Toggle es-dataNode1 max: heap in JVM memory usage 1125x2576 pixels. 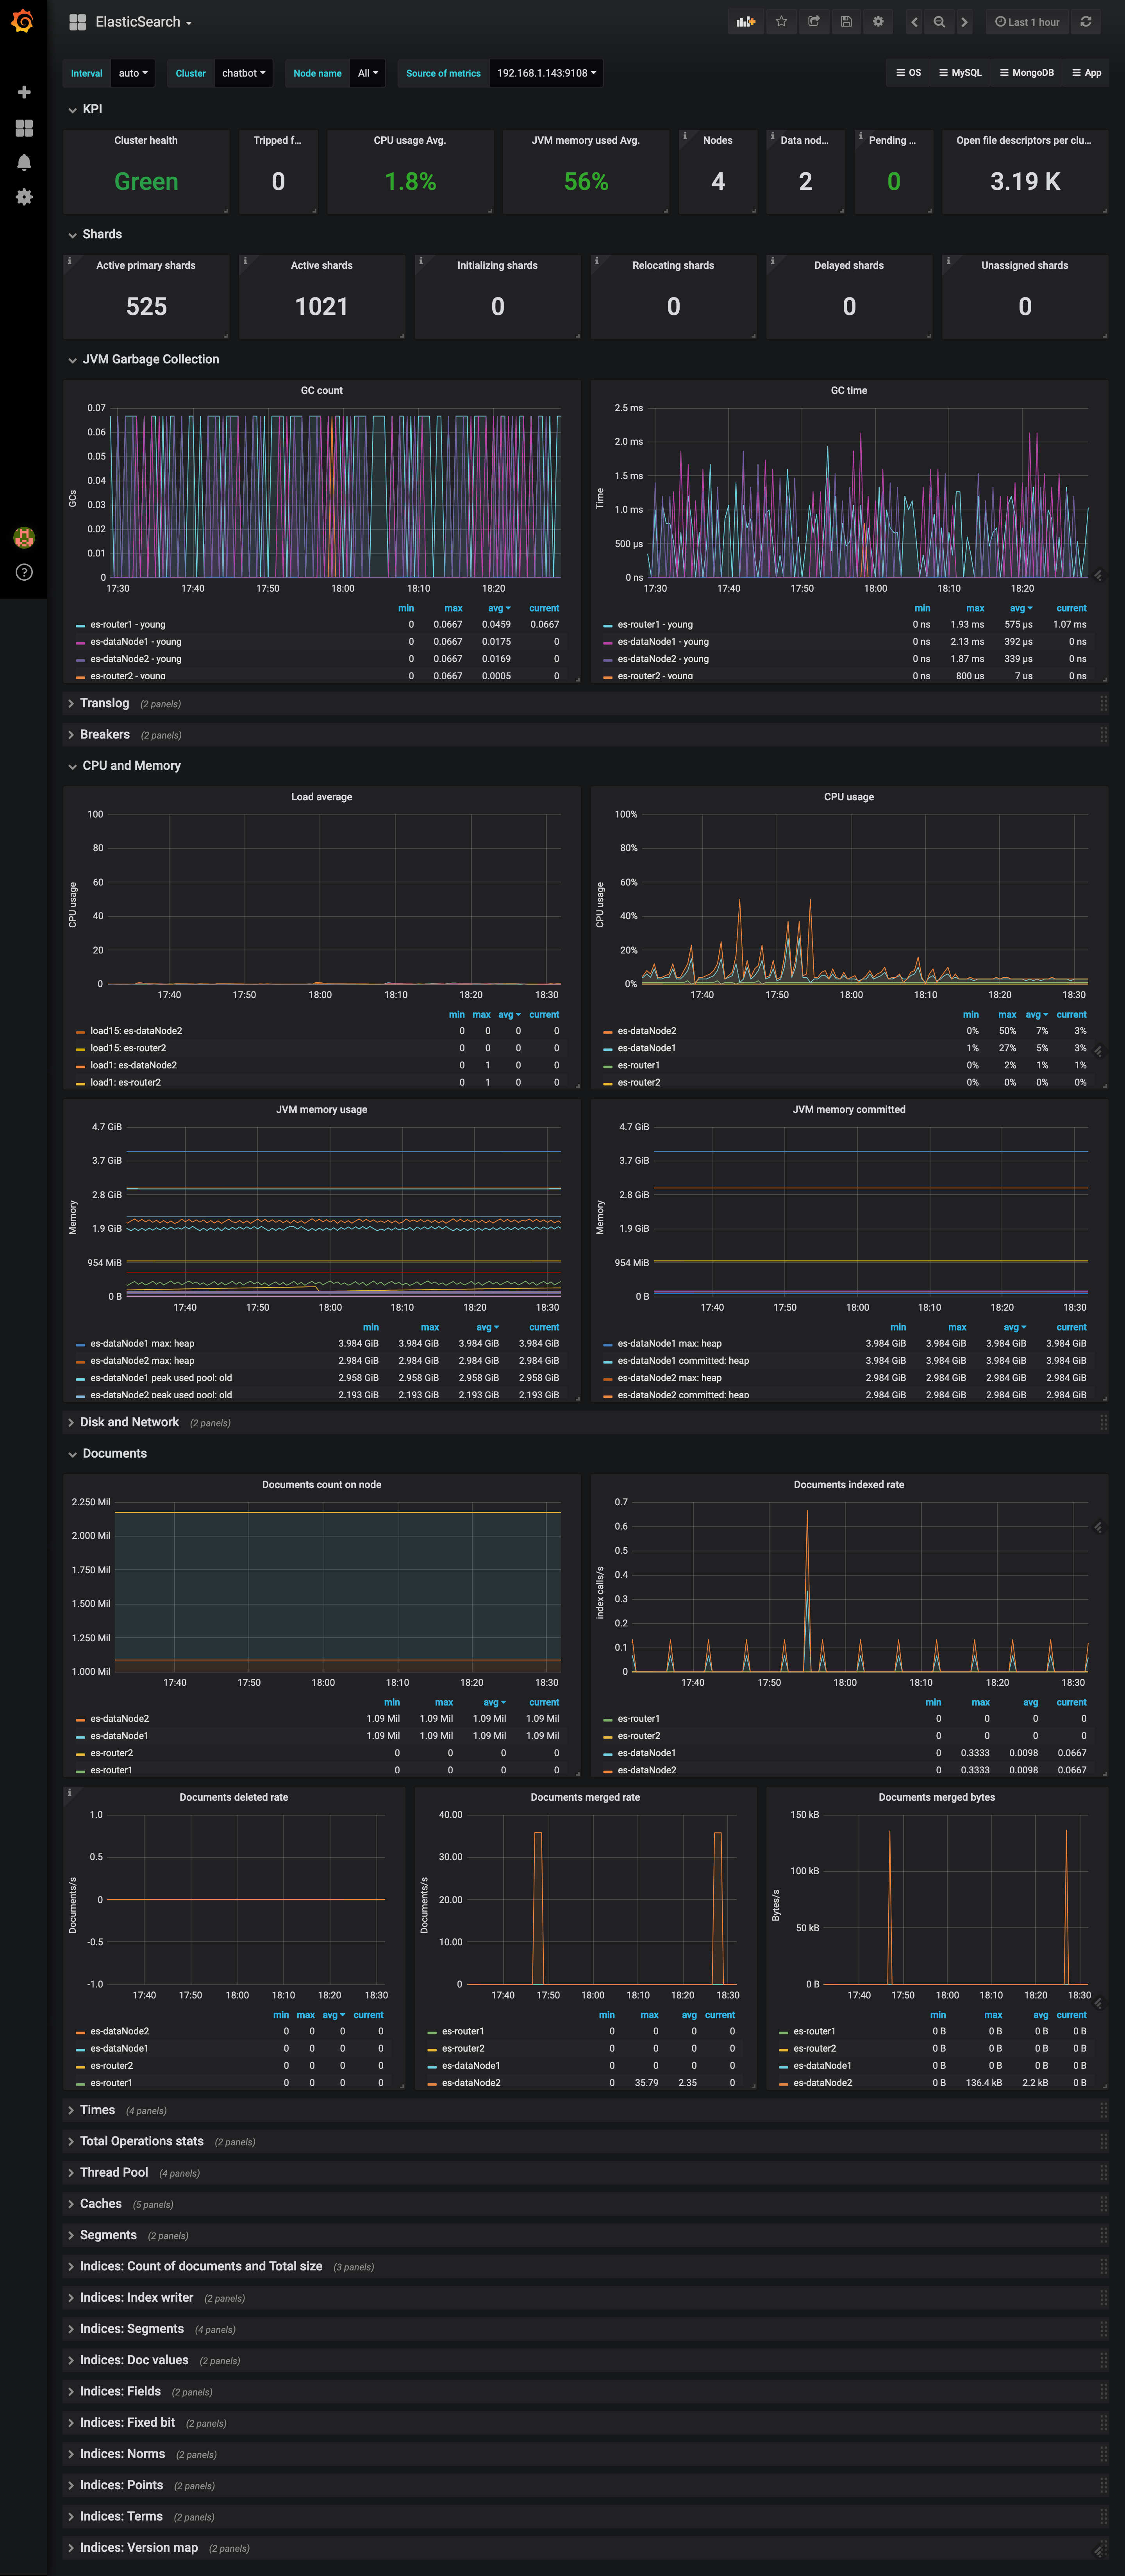(142, 1343)
